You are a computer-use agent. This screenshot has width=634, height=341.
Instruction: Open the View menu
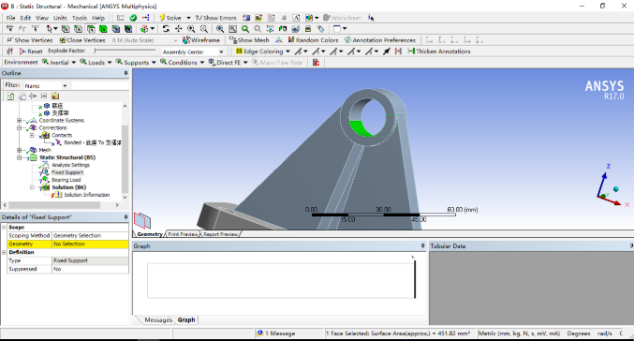[x=42, y=18]
